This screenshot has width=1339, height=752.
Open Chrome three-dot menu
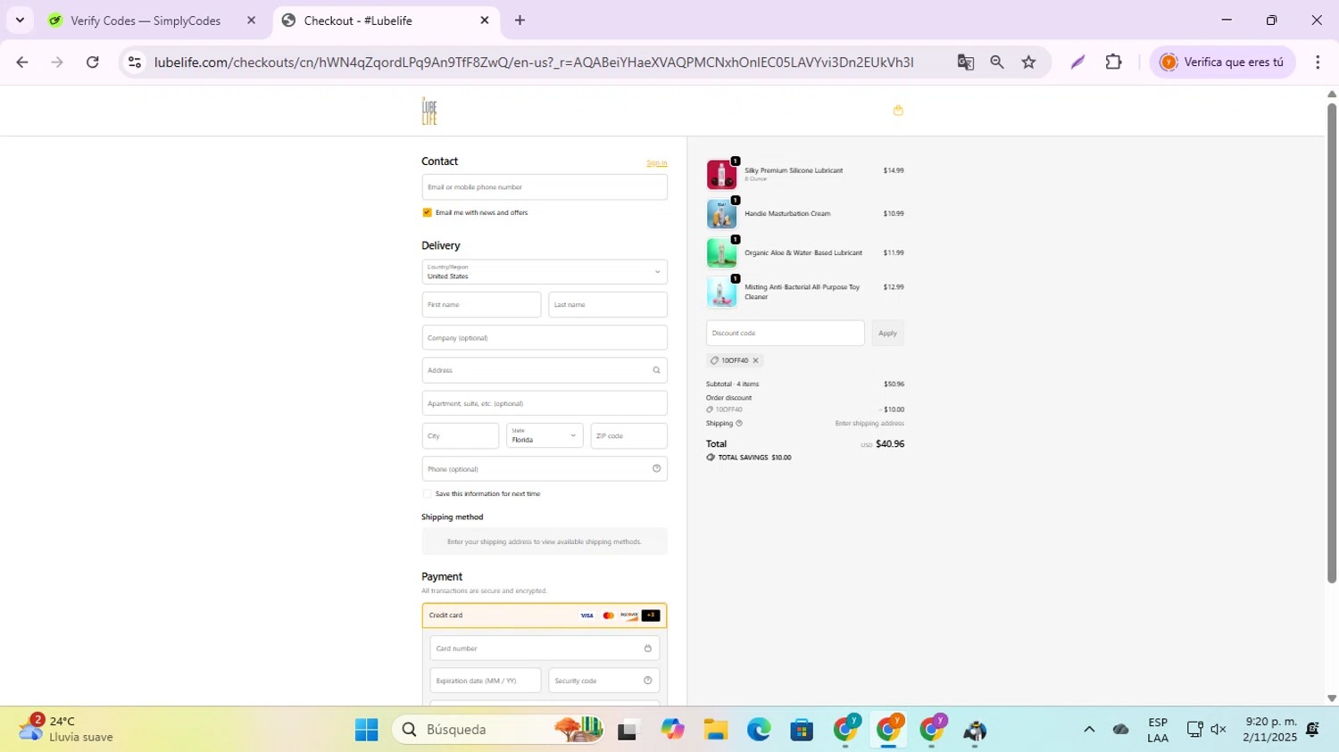click(1318, 62)
